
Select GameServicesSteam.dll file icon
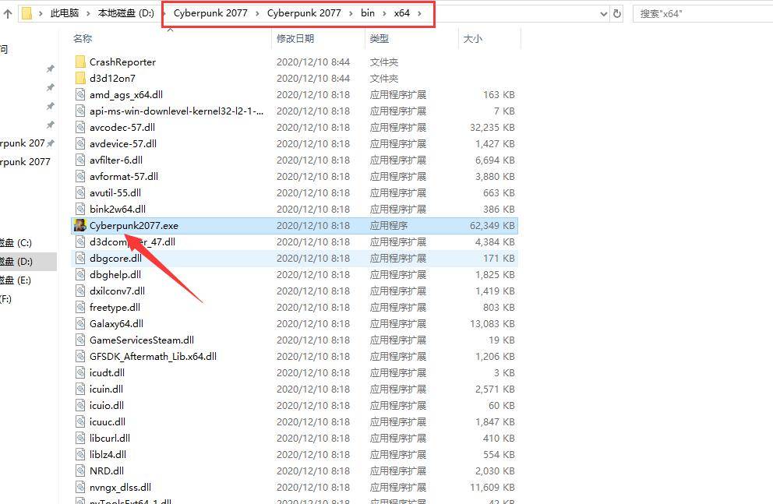80,340
